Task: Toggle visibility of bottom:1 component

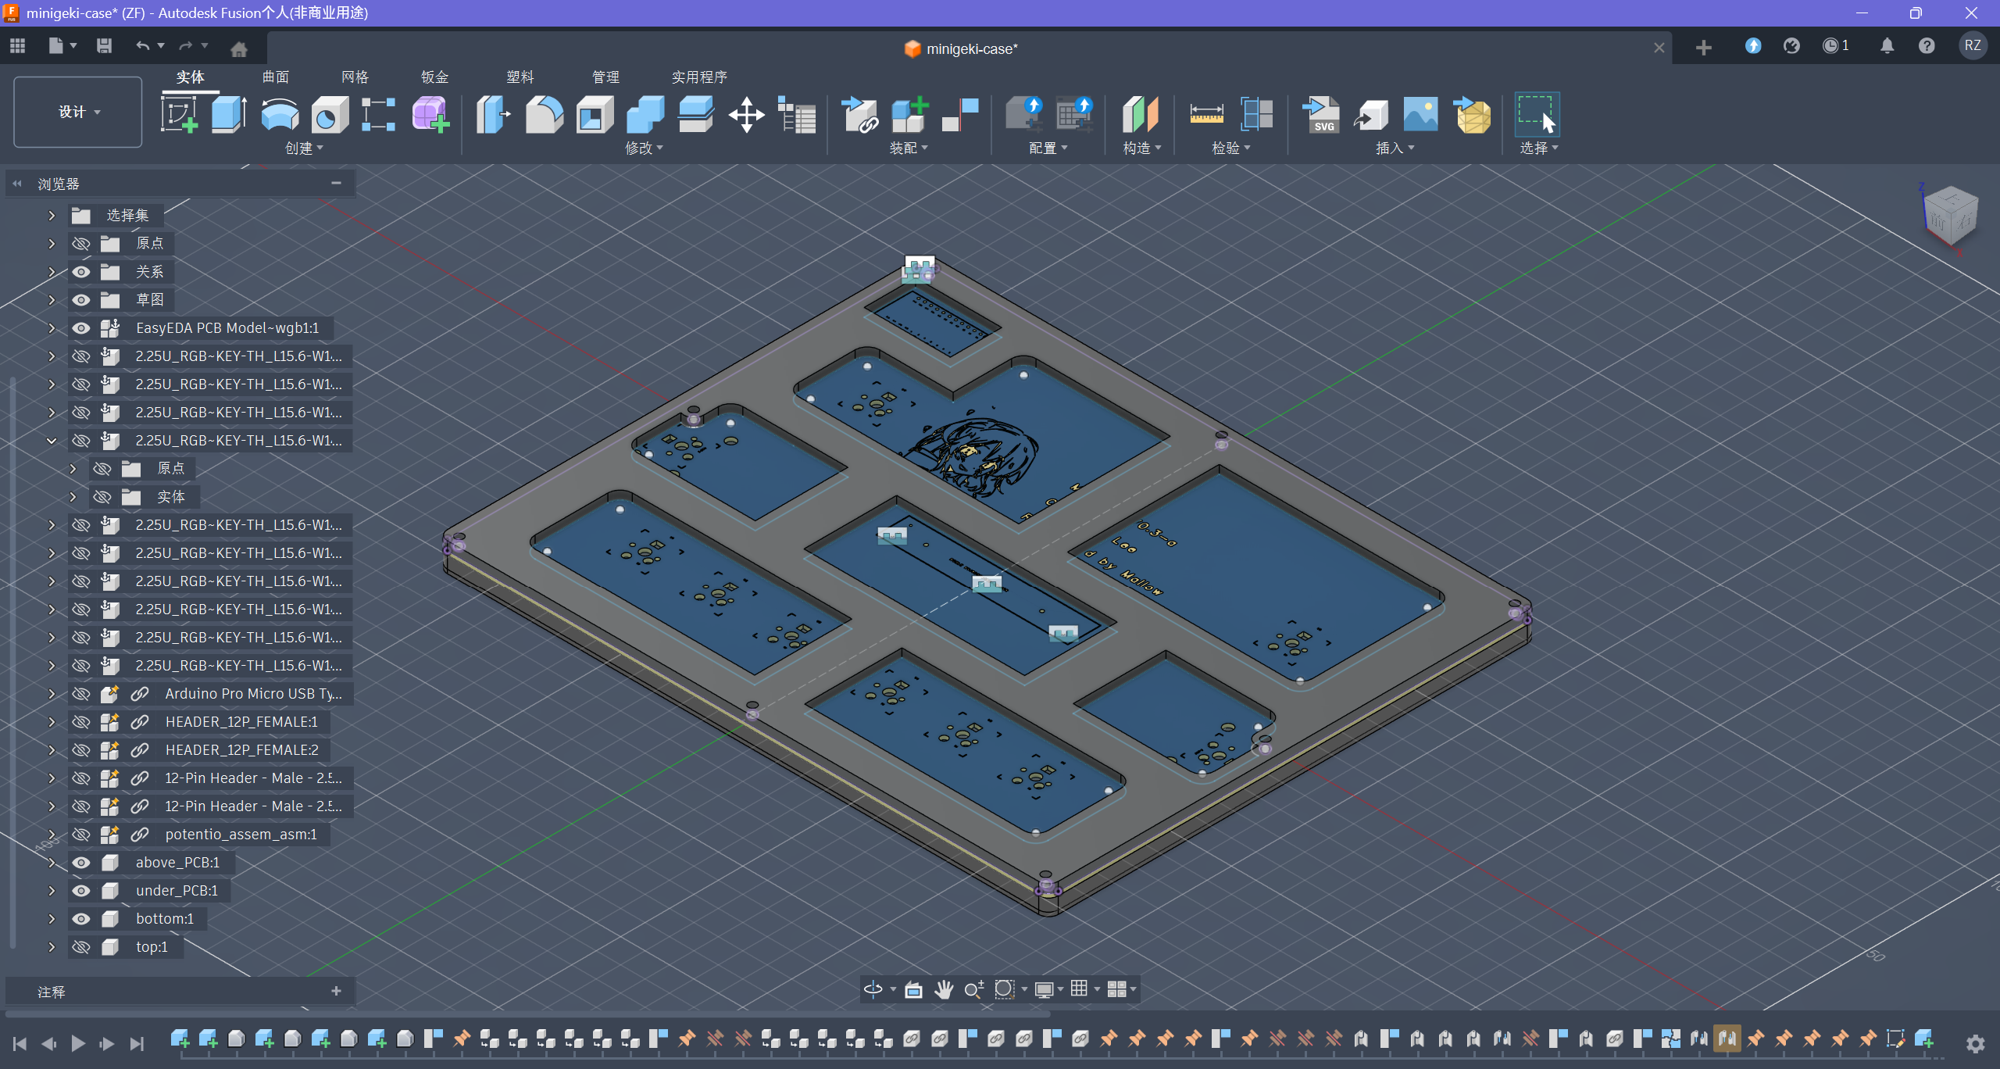Action: pyautogui.click(x=81, y=919)
